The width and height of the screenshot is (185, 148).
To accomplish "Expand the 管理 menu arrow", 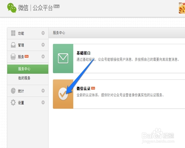I will (x=43, y=45).
